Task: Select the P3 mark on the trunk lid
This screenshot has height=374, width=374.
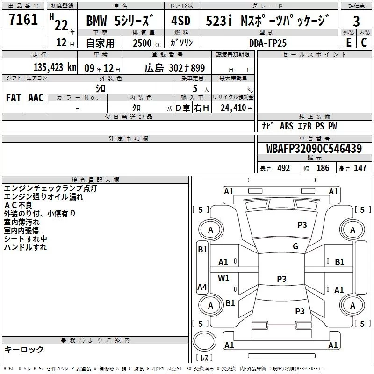Action: click(300, 311)
